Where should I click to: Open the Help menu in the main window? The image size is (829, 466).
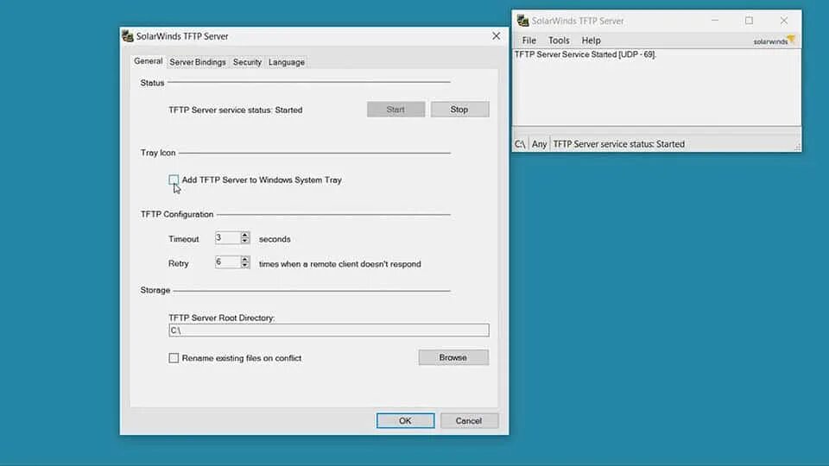coord(591,41)
